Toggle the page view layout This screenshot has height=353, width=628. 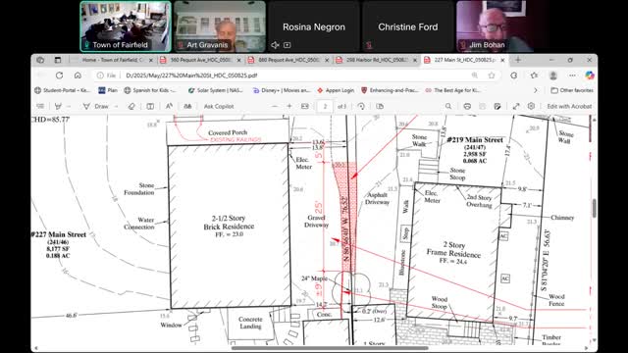(x=380, y=107)
